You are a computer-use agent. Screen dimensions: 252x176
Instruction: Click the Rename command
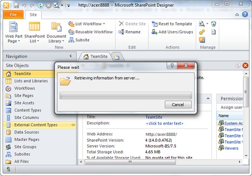(130, 32)
